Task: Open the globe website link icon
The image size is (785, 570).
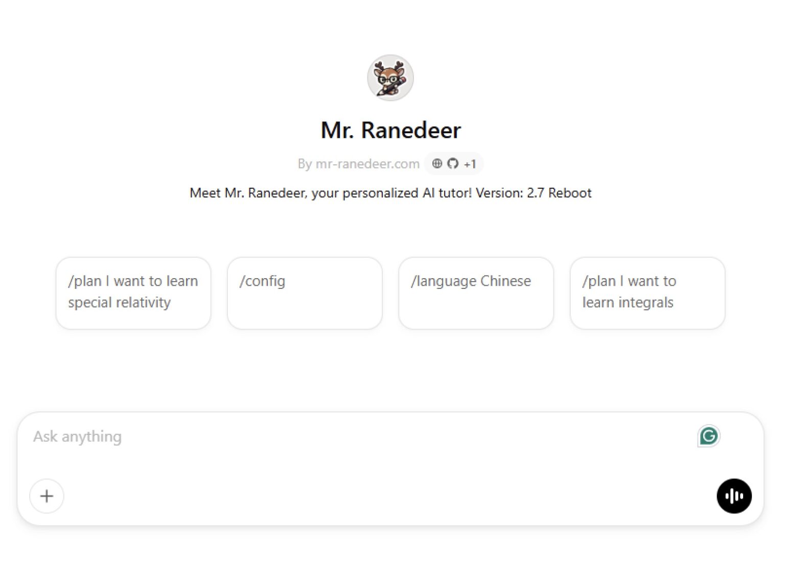Action: [x=437, y=164]
